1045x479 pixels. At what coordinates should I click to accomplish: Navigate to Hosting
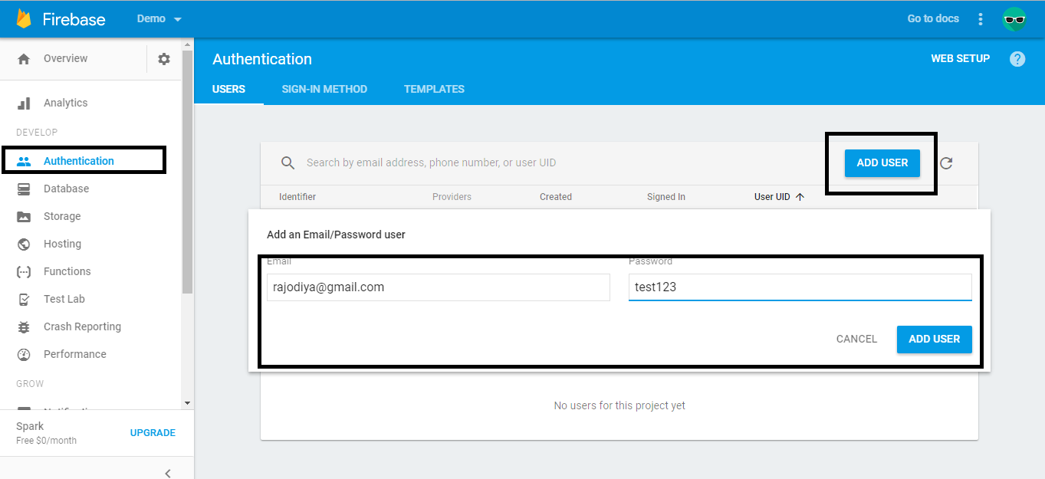(62, 244)
